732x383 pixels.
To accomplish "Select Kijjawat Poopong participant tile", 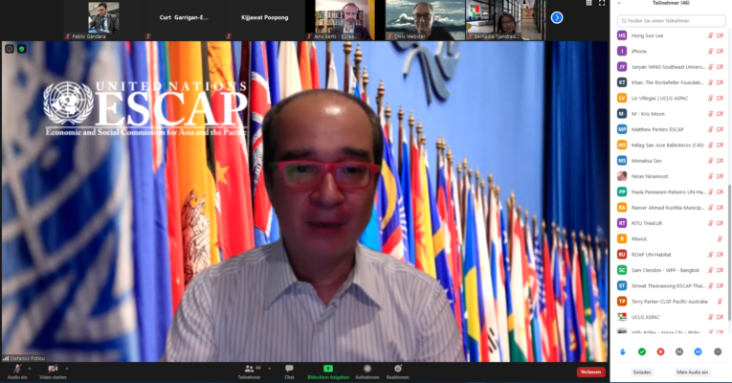I will [264, 19].
